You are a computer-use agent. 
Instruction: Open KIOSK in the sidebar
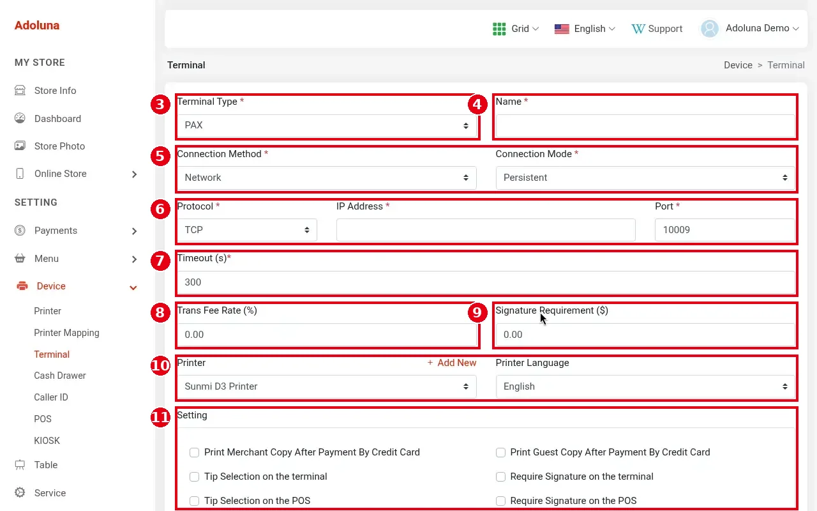[47, 441]
